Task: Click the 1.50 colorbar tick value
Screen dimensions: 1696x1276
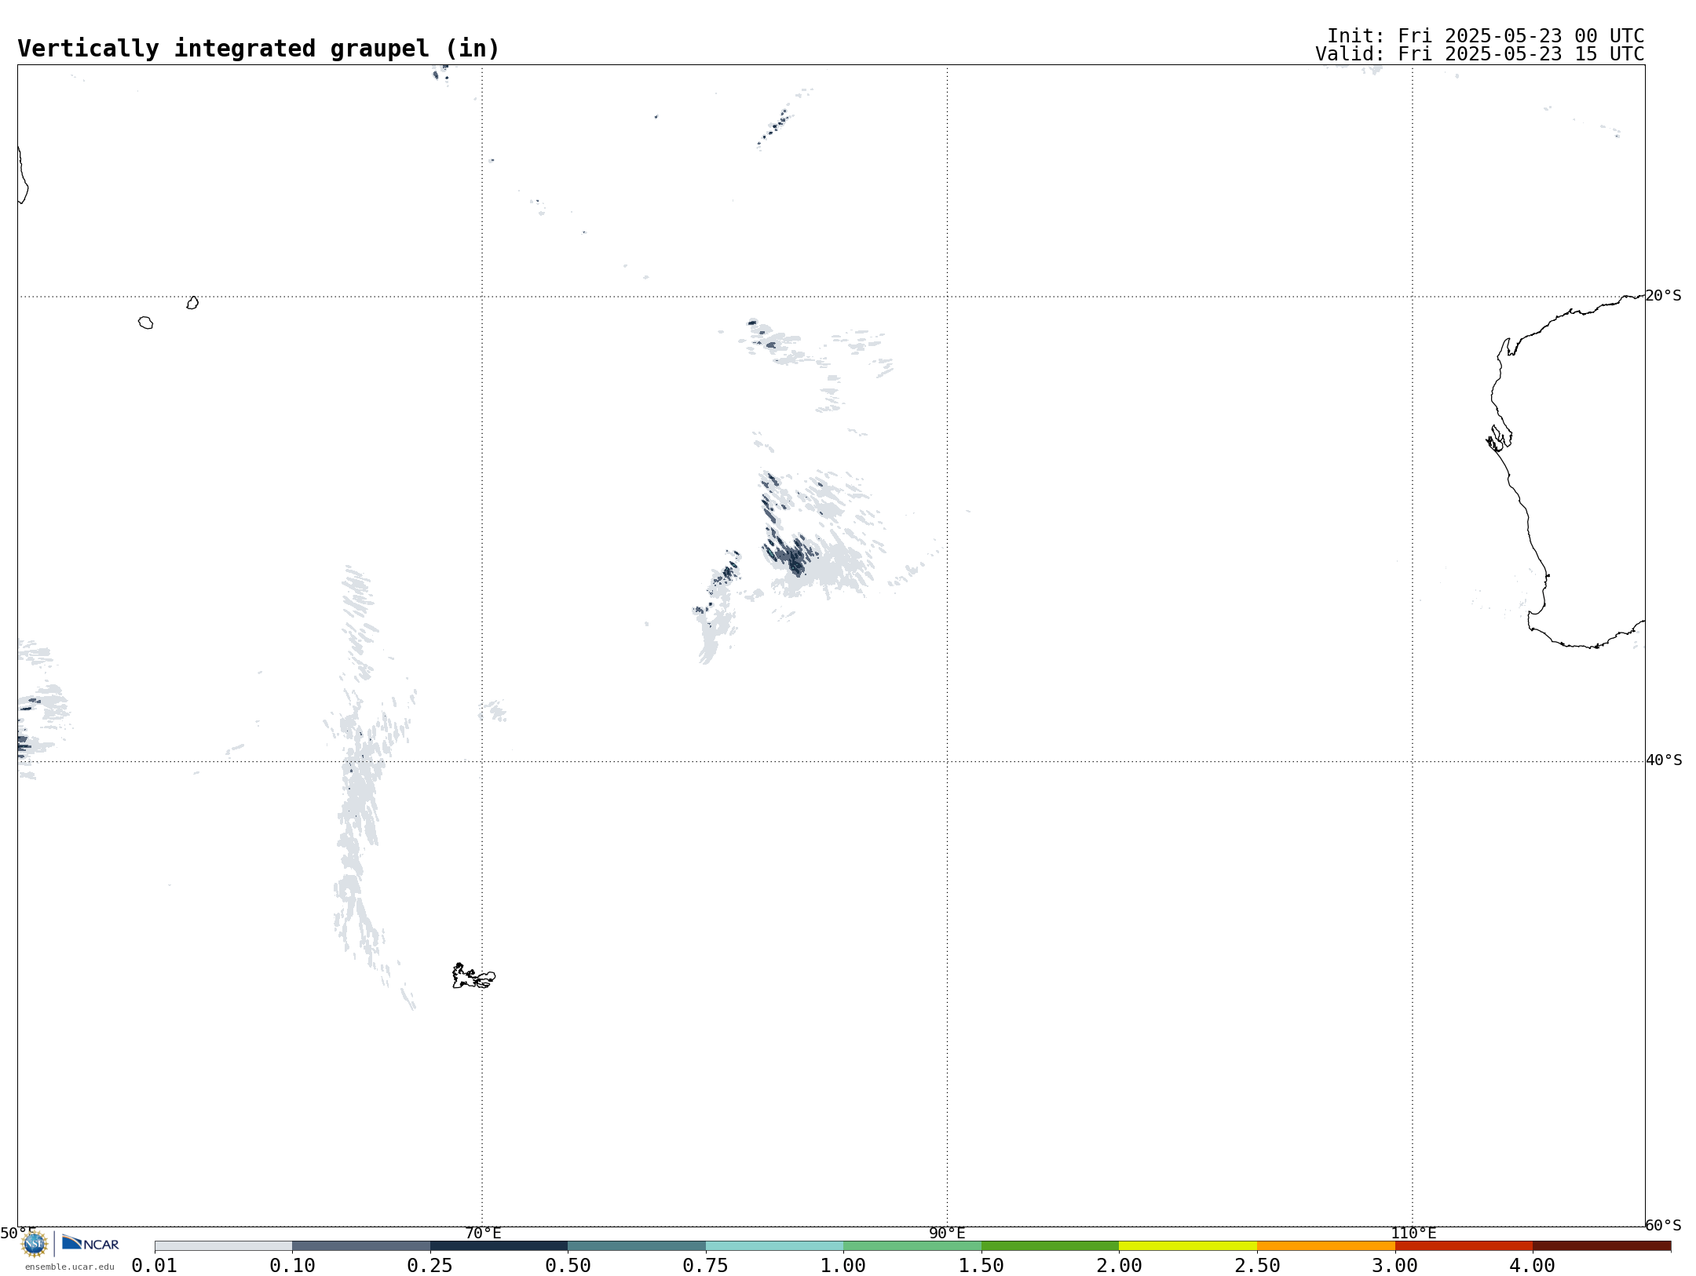Action: pyautogui.click(x=981, y=1266)
